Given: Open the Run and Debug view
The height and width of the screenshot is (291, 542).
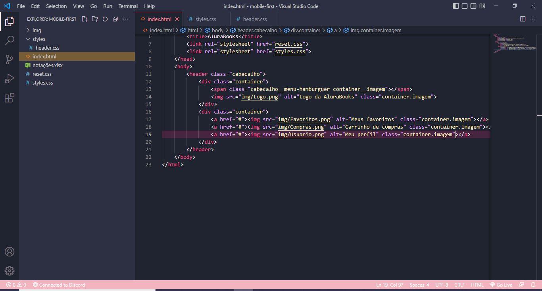Looking at the screenshot, I should pos(10,78).
